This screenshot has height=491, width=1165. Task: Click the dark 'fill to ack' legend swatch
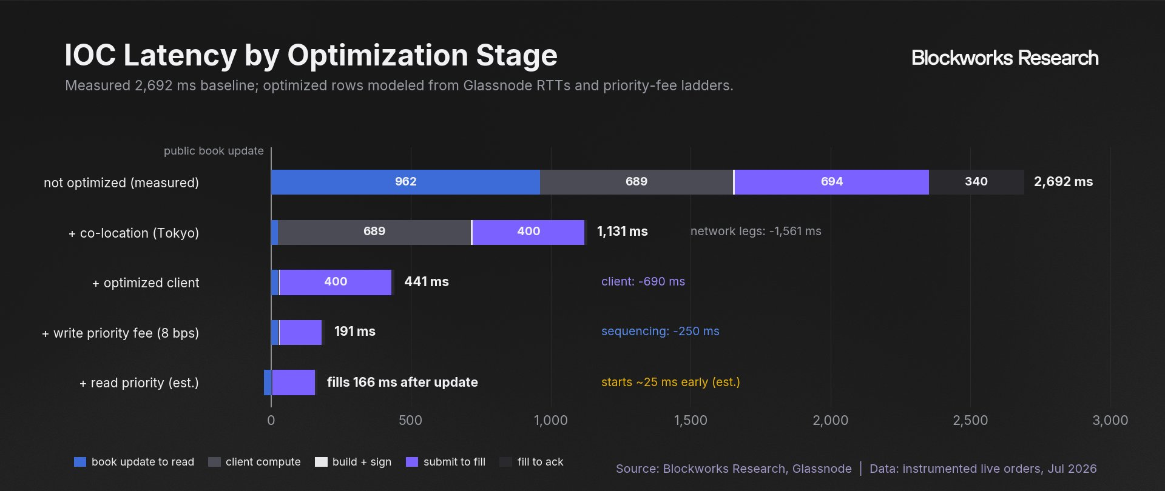[x=505, y=462]
